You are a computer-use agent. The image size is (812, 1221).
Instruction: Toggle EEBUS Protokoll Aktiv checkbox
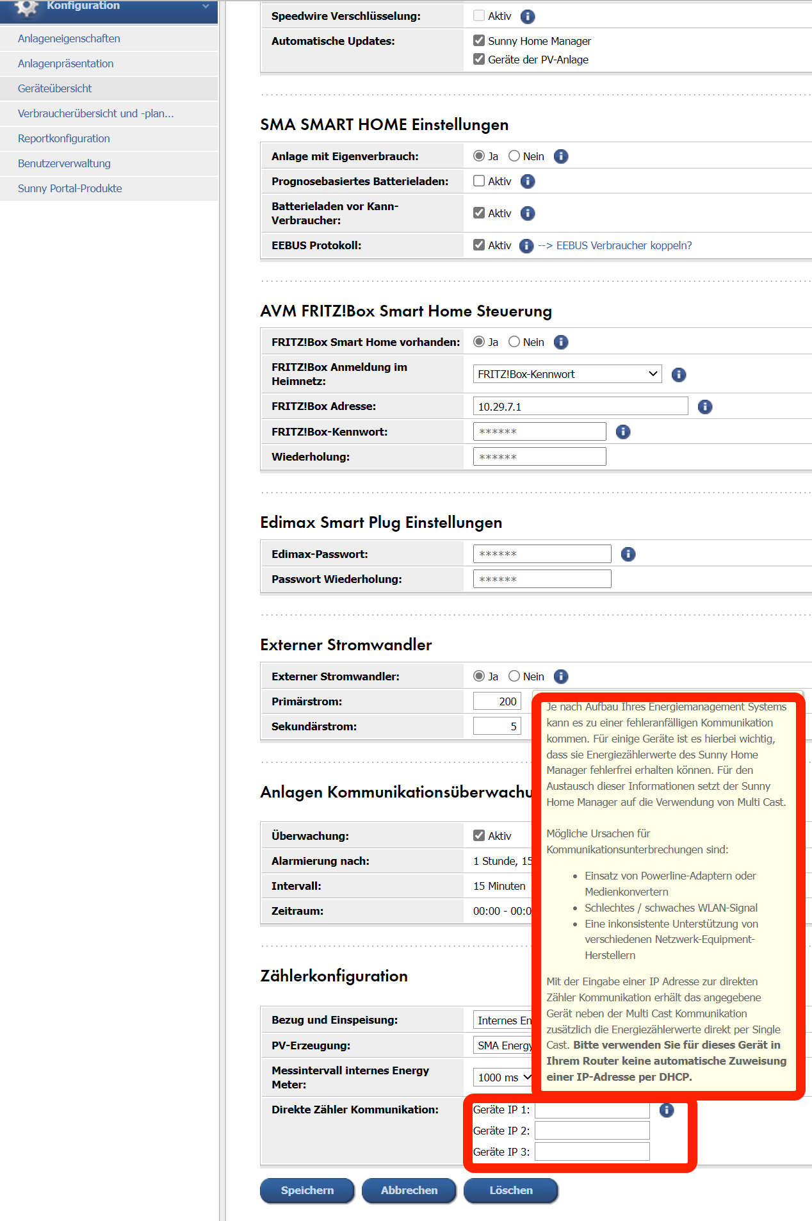click(479, 245)
